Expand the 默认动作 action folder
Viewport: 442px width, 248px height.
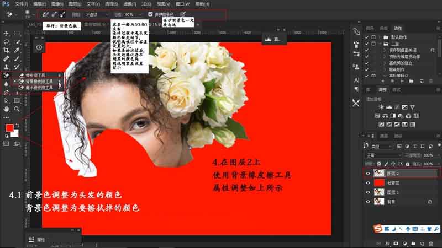pyautogui.click(x=378, y=36)
